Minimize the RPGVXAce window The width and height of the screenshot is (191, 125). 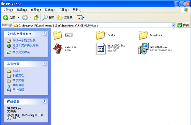point(176,4)
